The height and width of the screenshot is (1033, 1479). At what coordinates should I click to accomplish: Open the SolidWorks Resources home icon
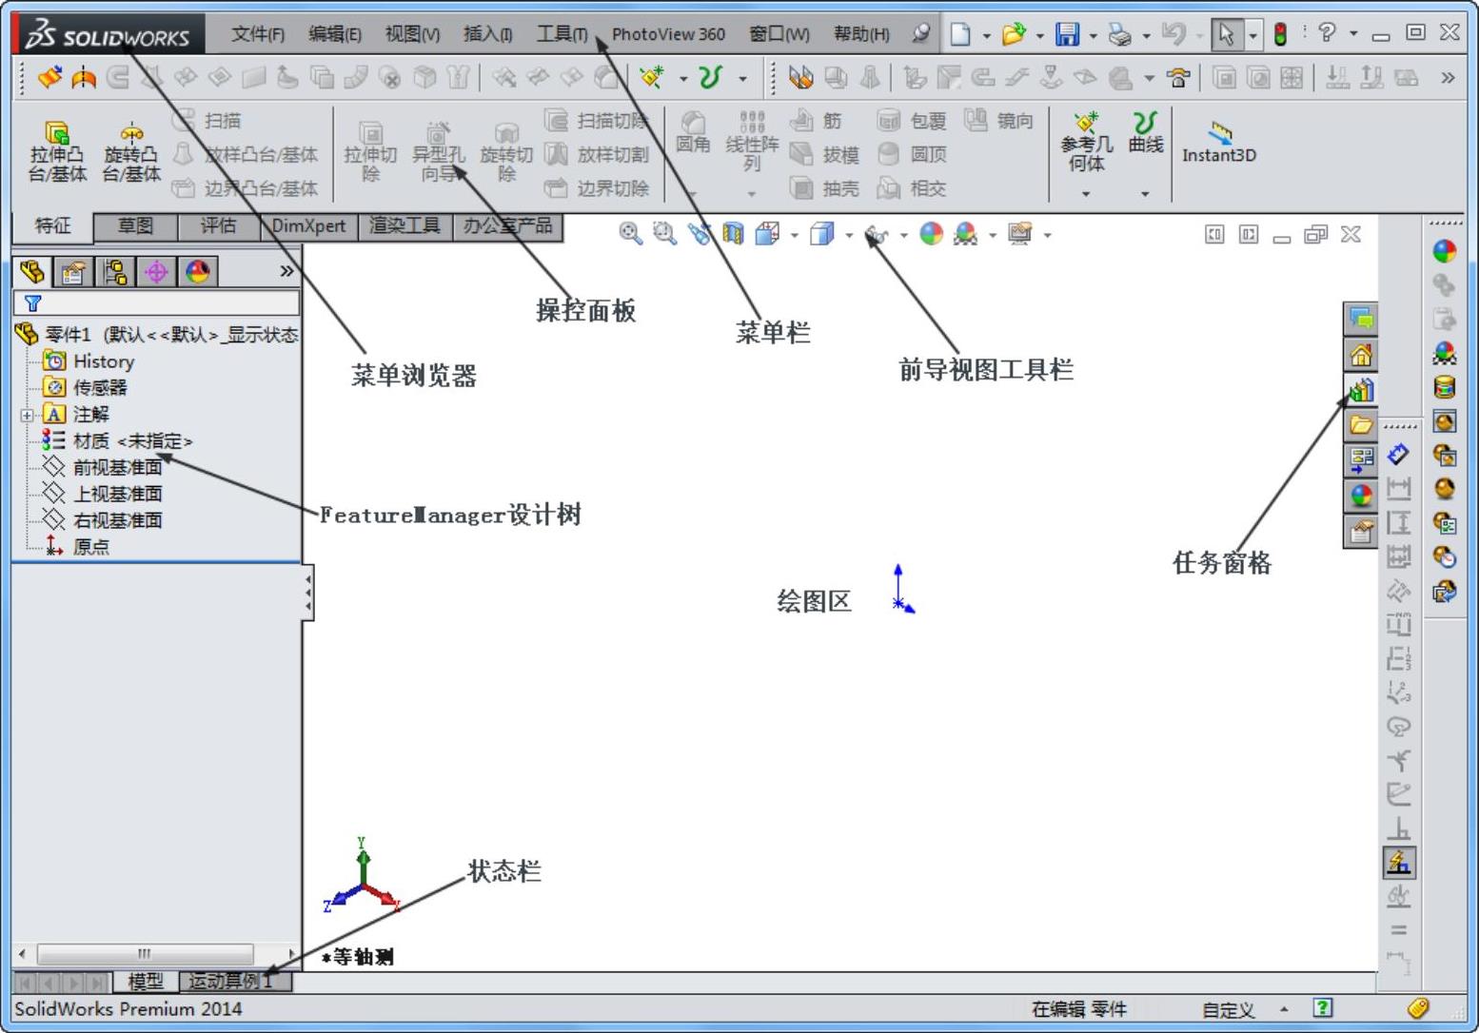click(x=1361, y=355)
